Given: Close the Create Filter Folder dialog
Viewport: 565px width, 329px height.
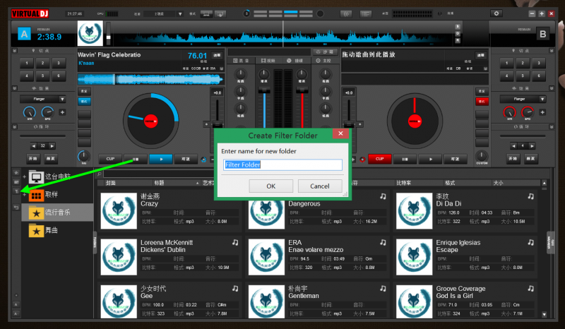Looking at the screenshot, I should click(x=340, y=133).
